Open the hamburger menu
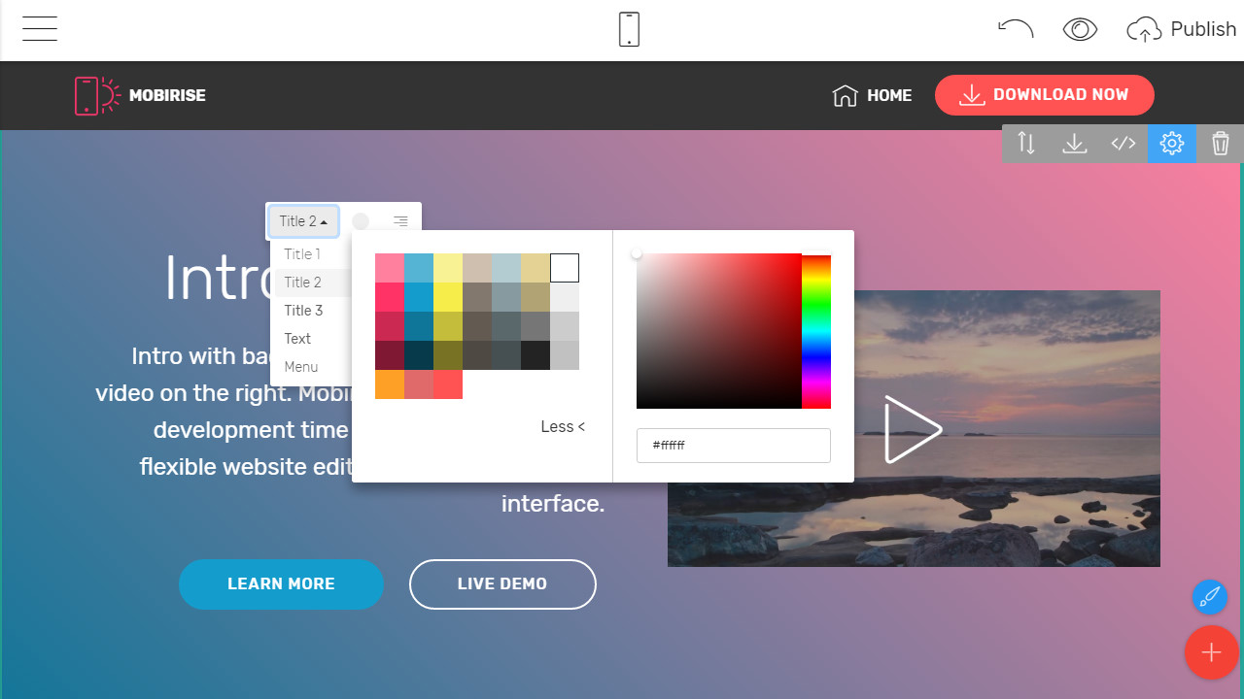Image resolution: width=1244 pixels, height=699 pixels. pos(40,29)
